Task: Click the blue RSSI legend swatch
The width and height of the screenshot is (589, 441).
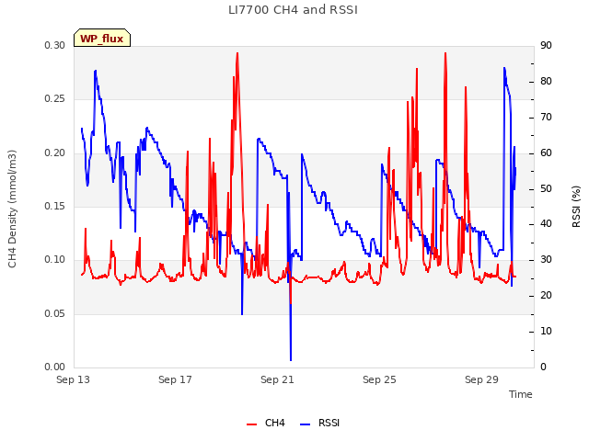Action: 305,424
